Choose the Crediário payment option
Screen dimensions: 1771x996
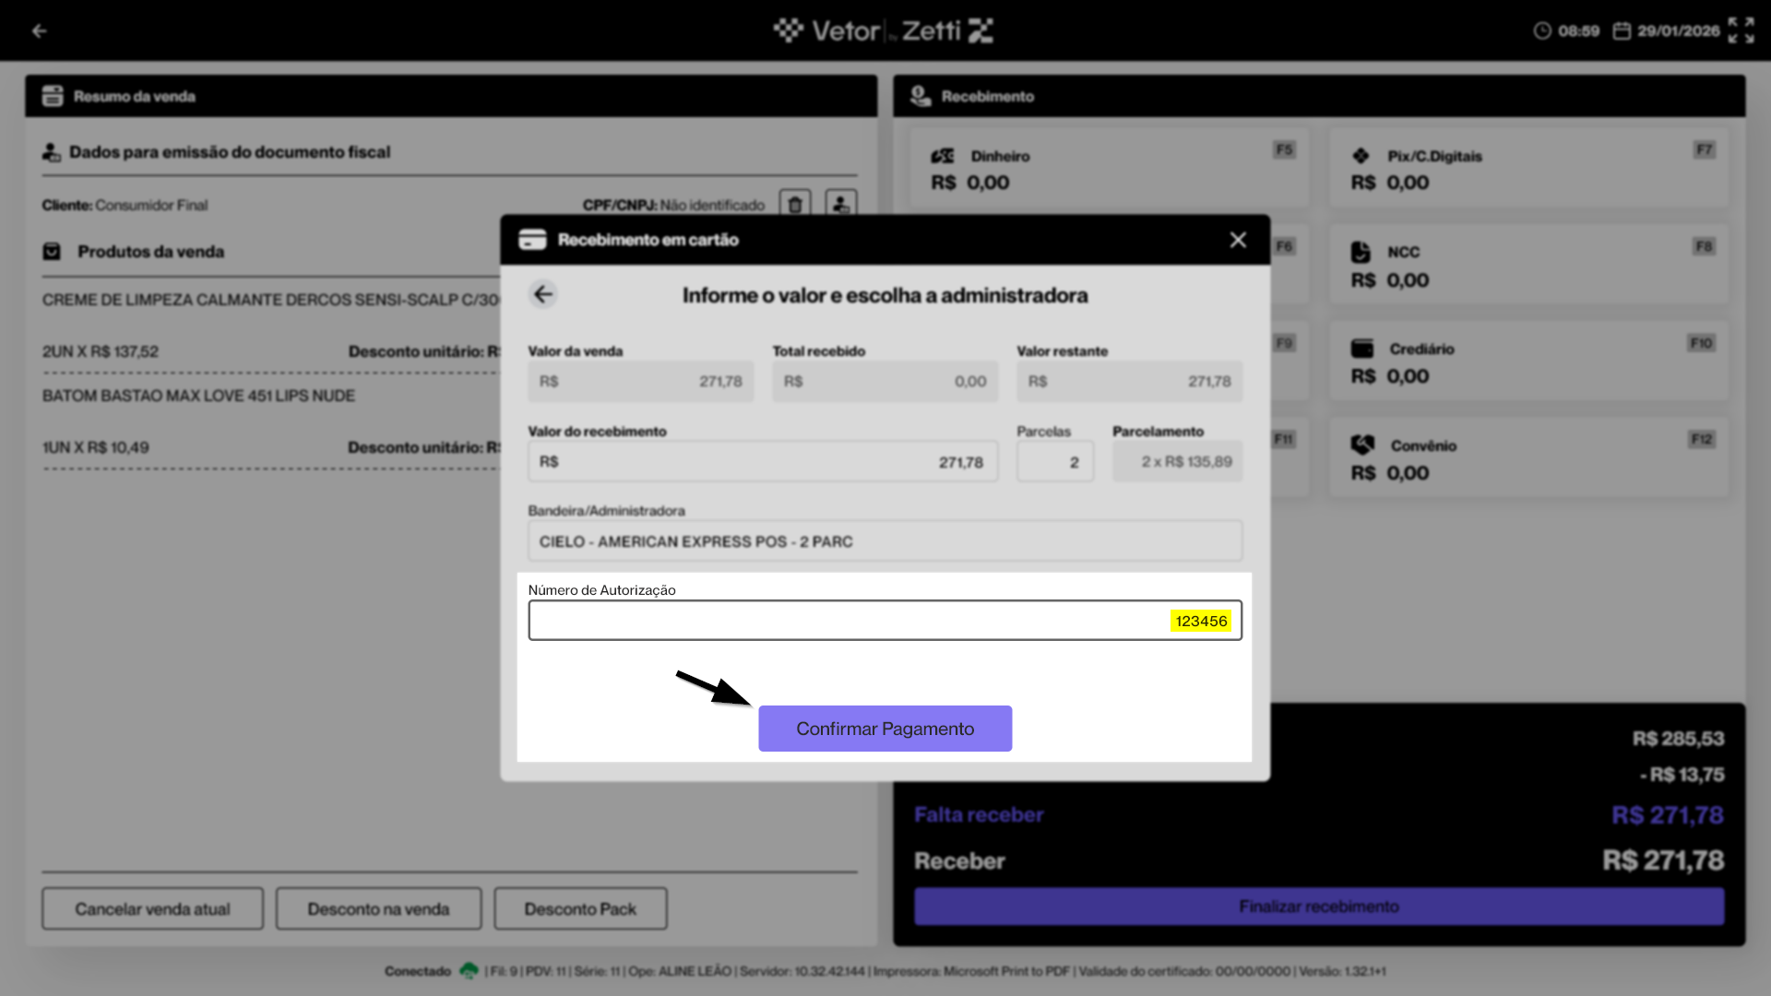pyautogui.click(x=1528, y=362)
